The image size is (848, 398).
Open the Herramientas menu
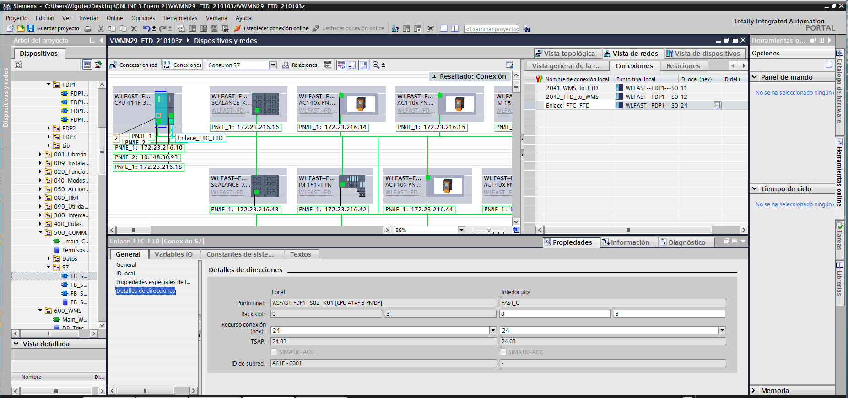180,18
